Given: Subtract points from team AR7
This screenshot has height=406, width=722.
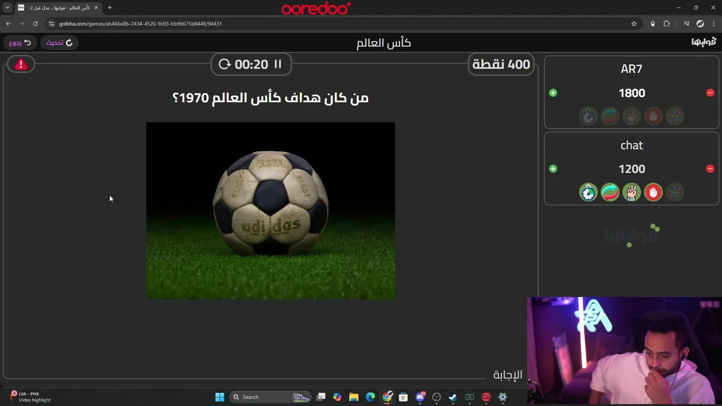Looking at the screenshot, I should [x=710, y=92].
